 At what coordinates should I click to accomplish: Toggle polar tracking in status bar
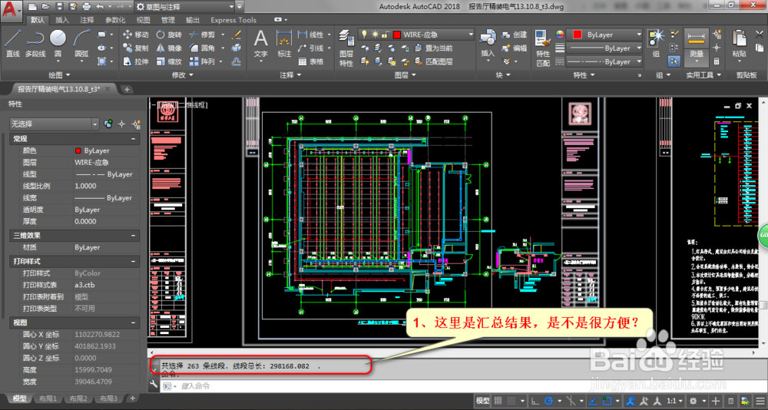pos(550,401)
